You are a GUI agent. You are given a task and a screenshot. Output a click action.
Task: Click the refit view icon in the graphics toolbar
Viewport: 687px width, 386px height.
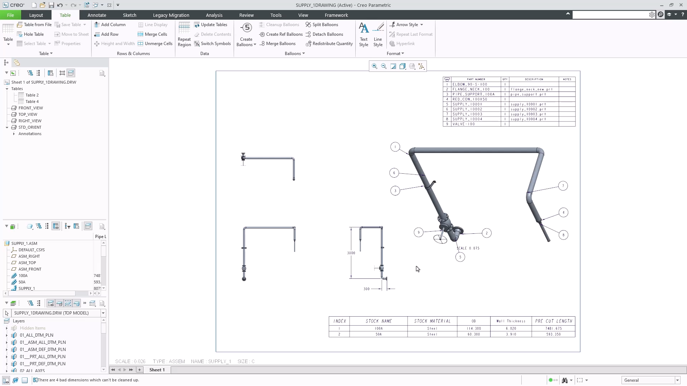393,66
